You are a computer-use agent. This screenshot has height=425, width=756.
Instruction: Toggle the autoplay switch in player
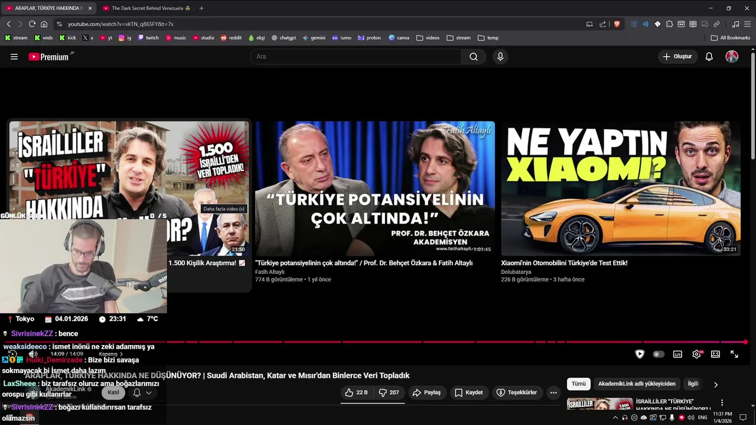[x=659, y=354]
